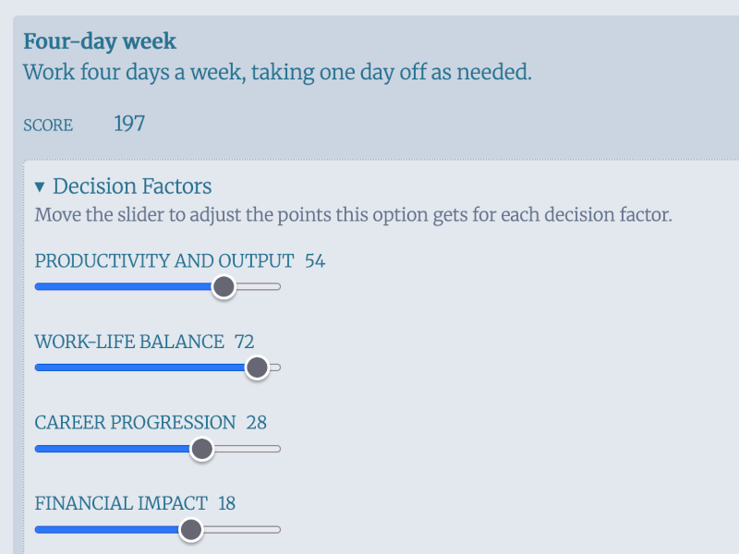This screenshot has width=739, height=554.
Task: Click the filled track of Work–Life Balance slider
Action: [139, 367]
